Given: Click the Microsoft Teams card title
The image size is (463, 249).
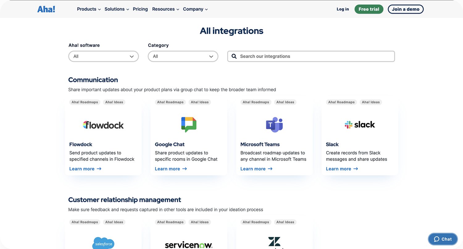Looking at the screenshot, I should 260,144.
